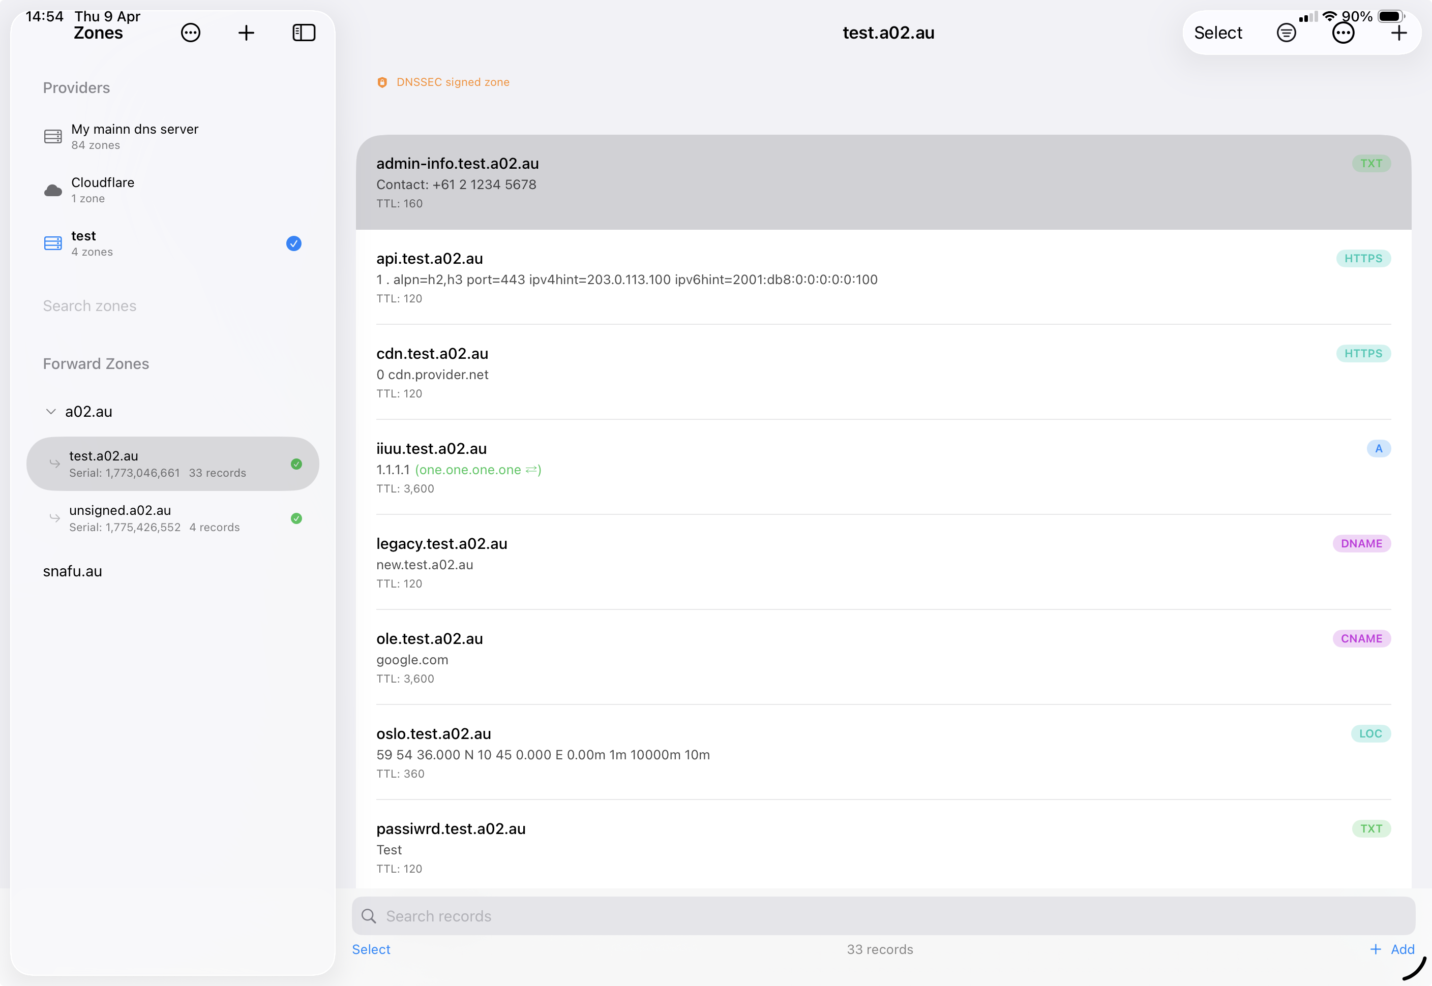Viewport: 1432px width, 986px height.
Task: Click the battery indicator in status bar
Action: pos(1391,16)
